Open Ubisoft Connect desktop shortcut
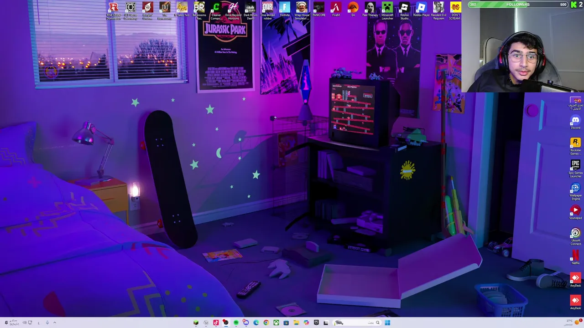Screen dimensions: 584x328 575,236
